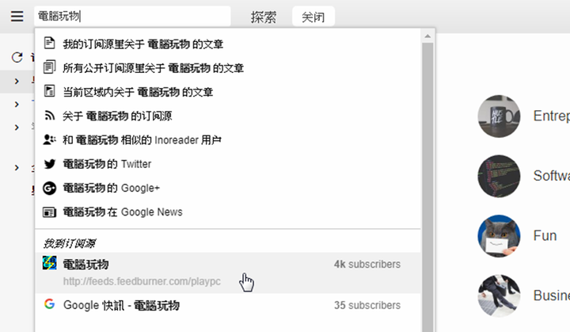The image size is (570, 332).
Task: Find feeds about 電腦玩物
Action: pyautogui.click(x=227, y=116)
